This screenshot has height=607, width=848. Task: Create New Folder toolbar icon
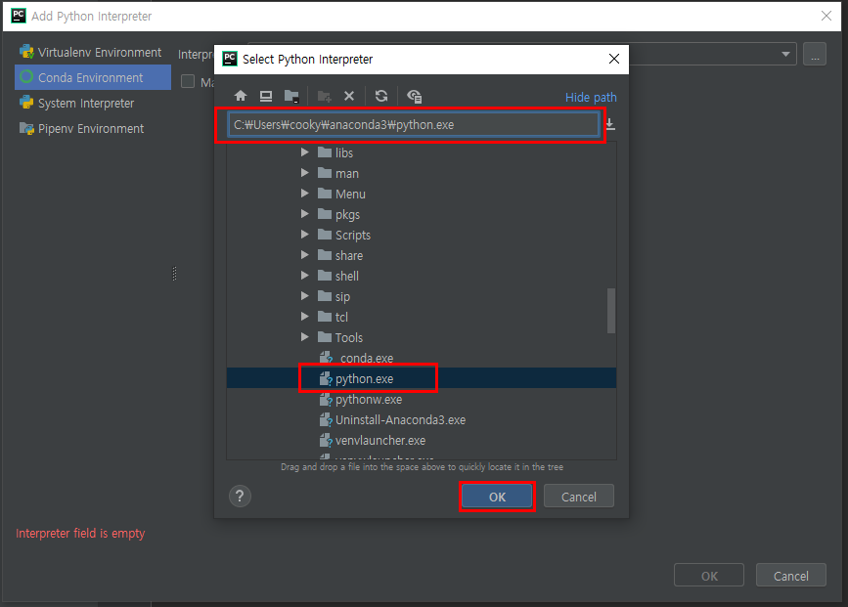tap(324, 96)
